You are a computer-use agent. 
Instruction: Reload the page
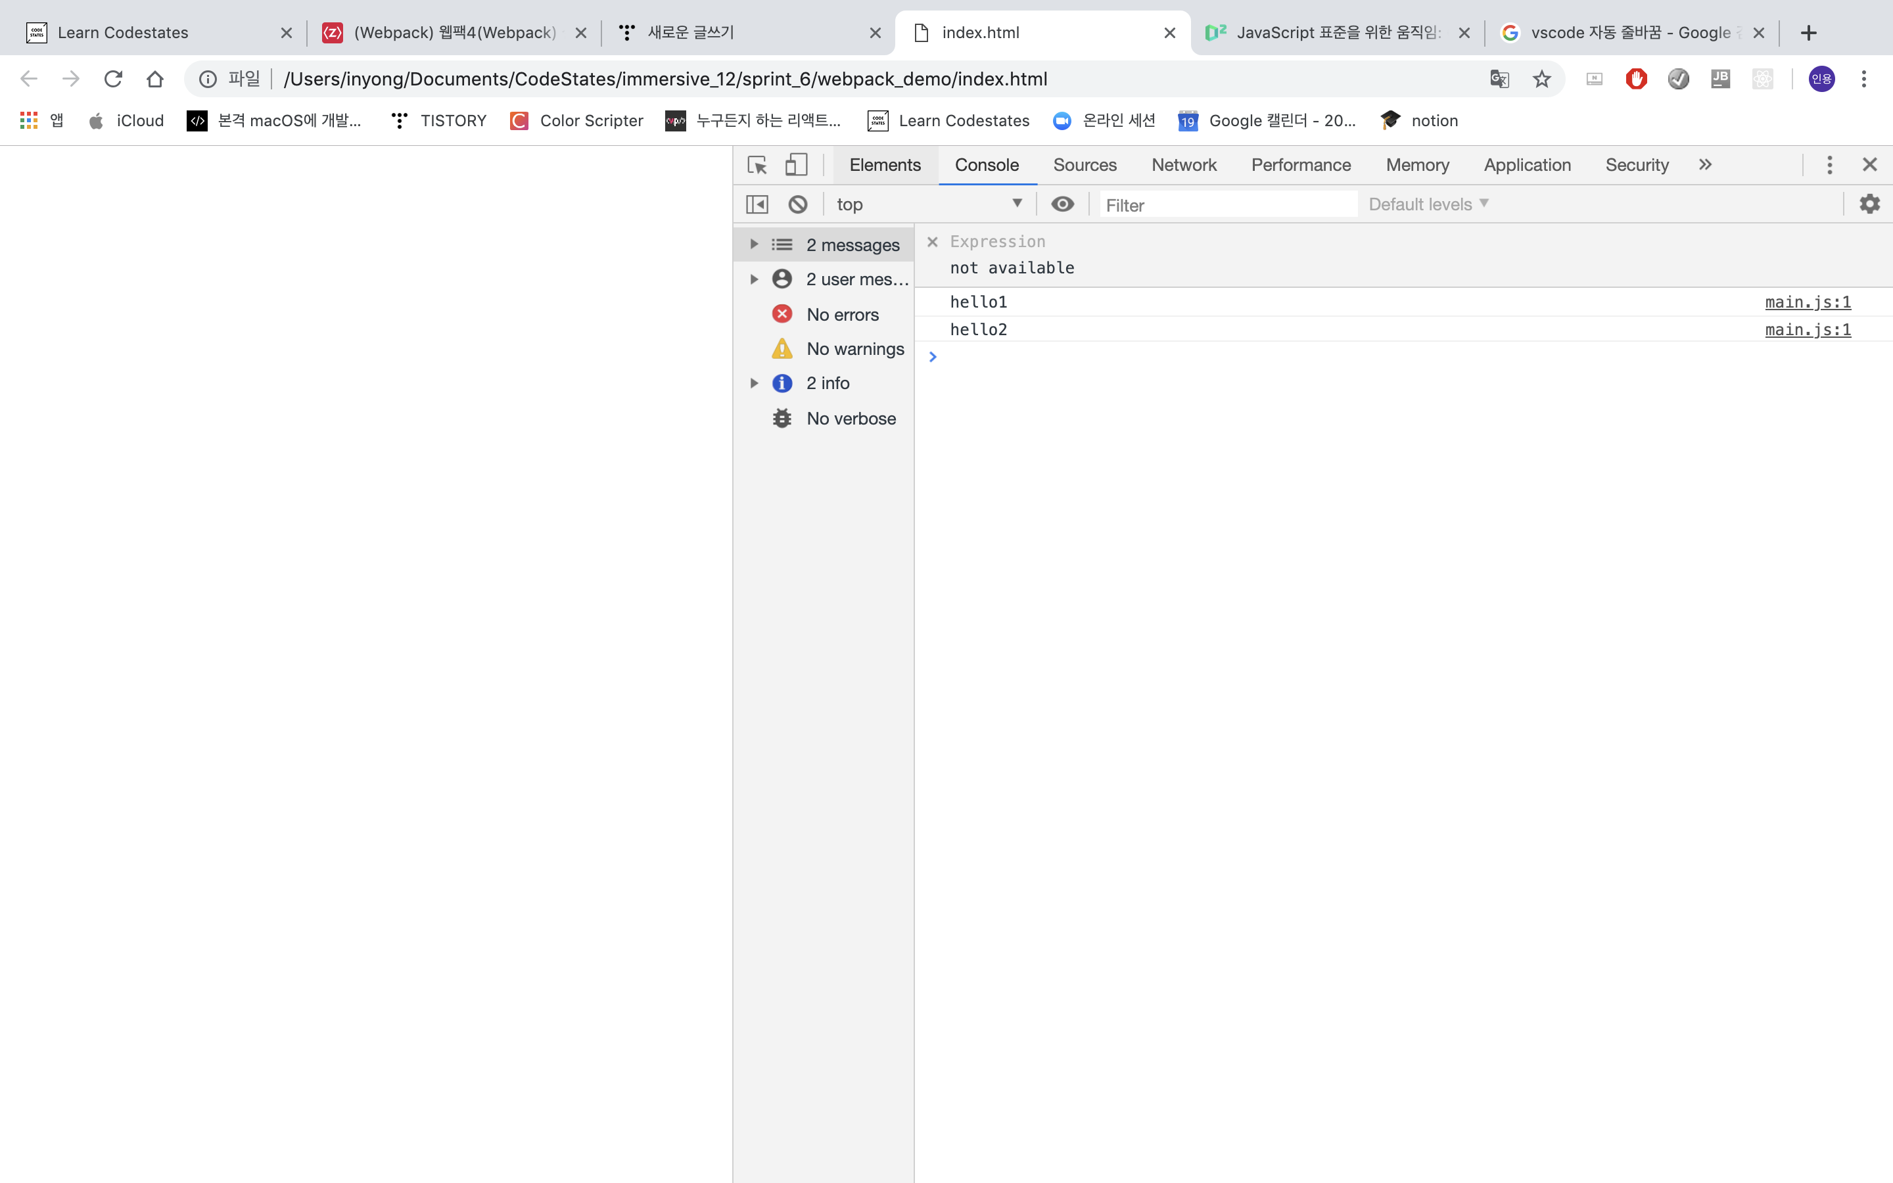coord(114,79)
